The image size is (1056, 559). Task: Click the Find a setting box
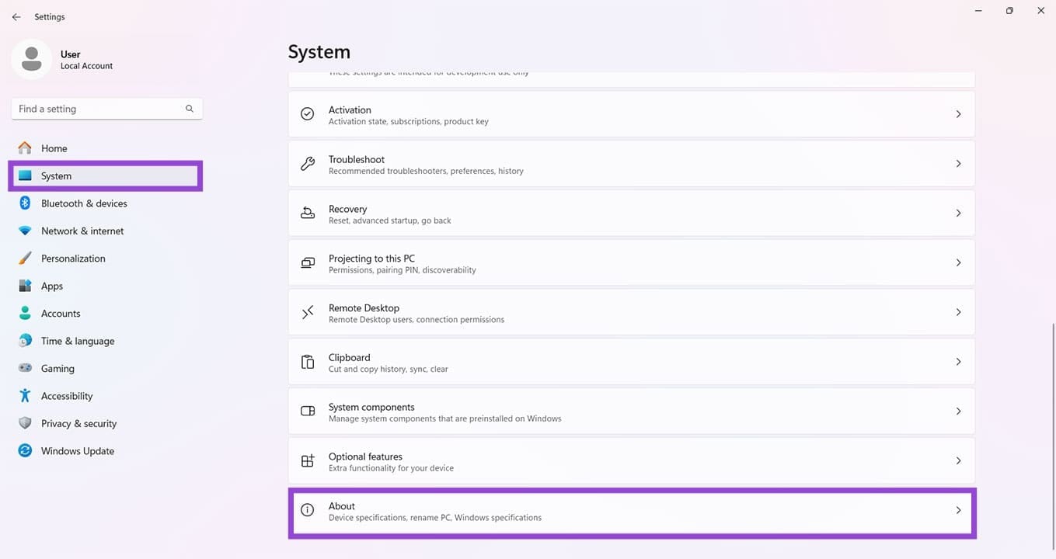point(97,109)
